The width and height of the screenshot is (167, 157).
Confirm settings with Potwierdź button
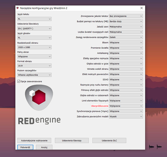25,147
